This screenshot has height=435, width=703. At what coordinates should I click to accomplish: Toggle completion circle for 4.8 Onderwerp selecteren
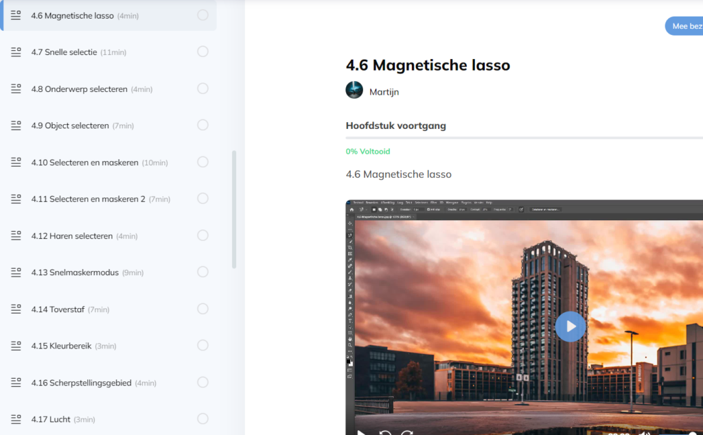[203, 89]
